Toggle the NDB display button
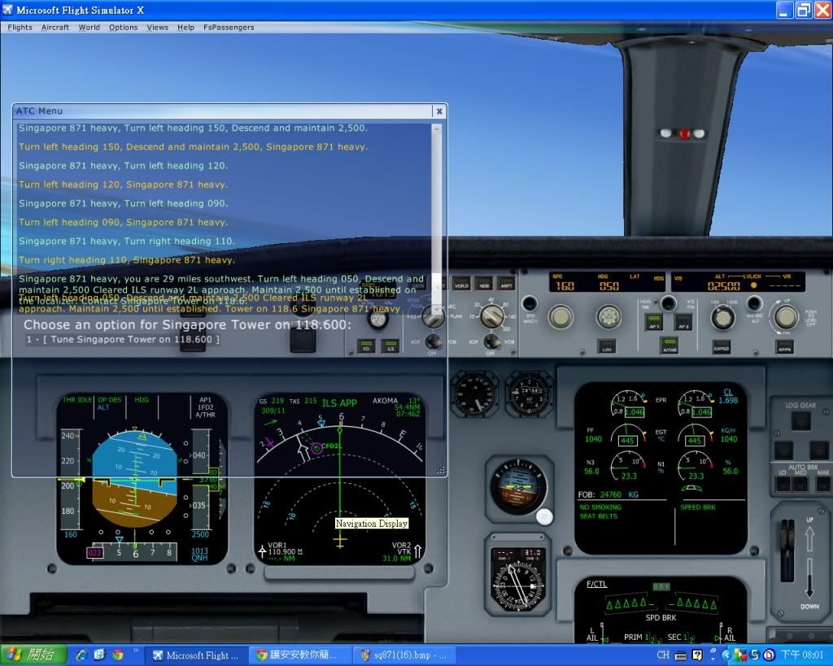Viewport: 833px width, 666px height. tap(484, 284)
